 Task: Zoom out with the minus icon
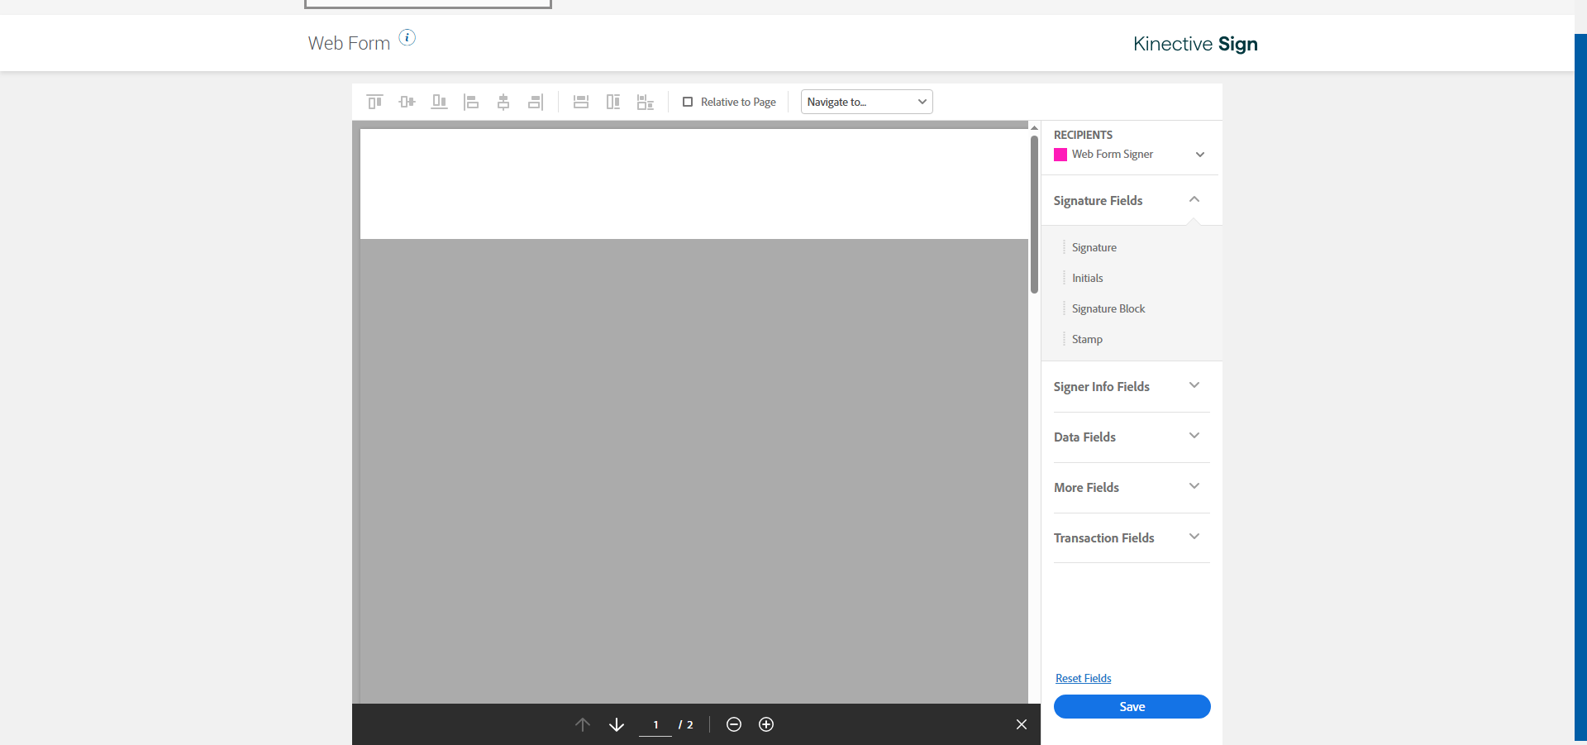pyautogui.click(x=734, y=724)
